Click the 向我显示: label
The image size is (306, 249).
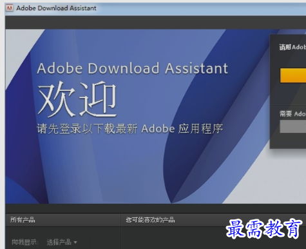25,242
